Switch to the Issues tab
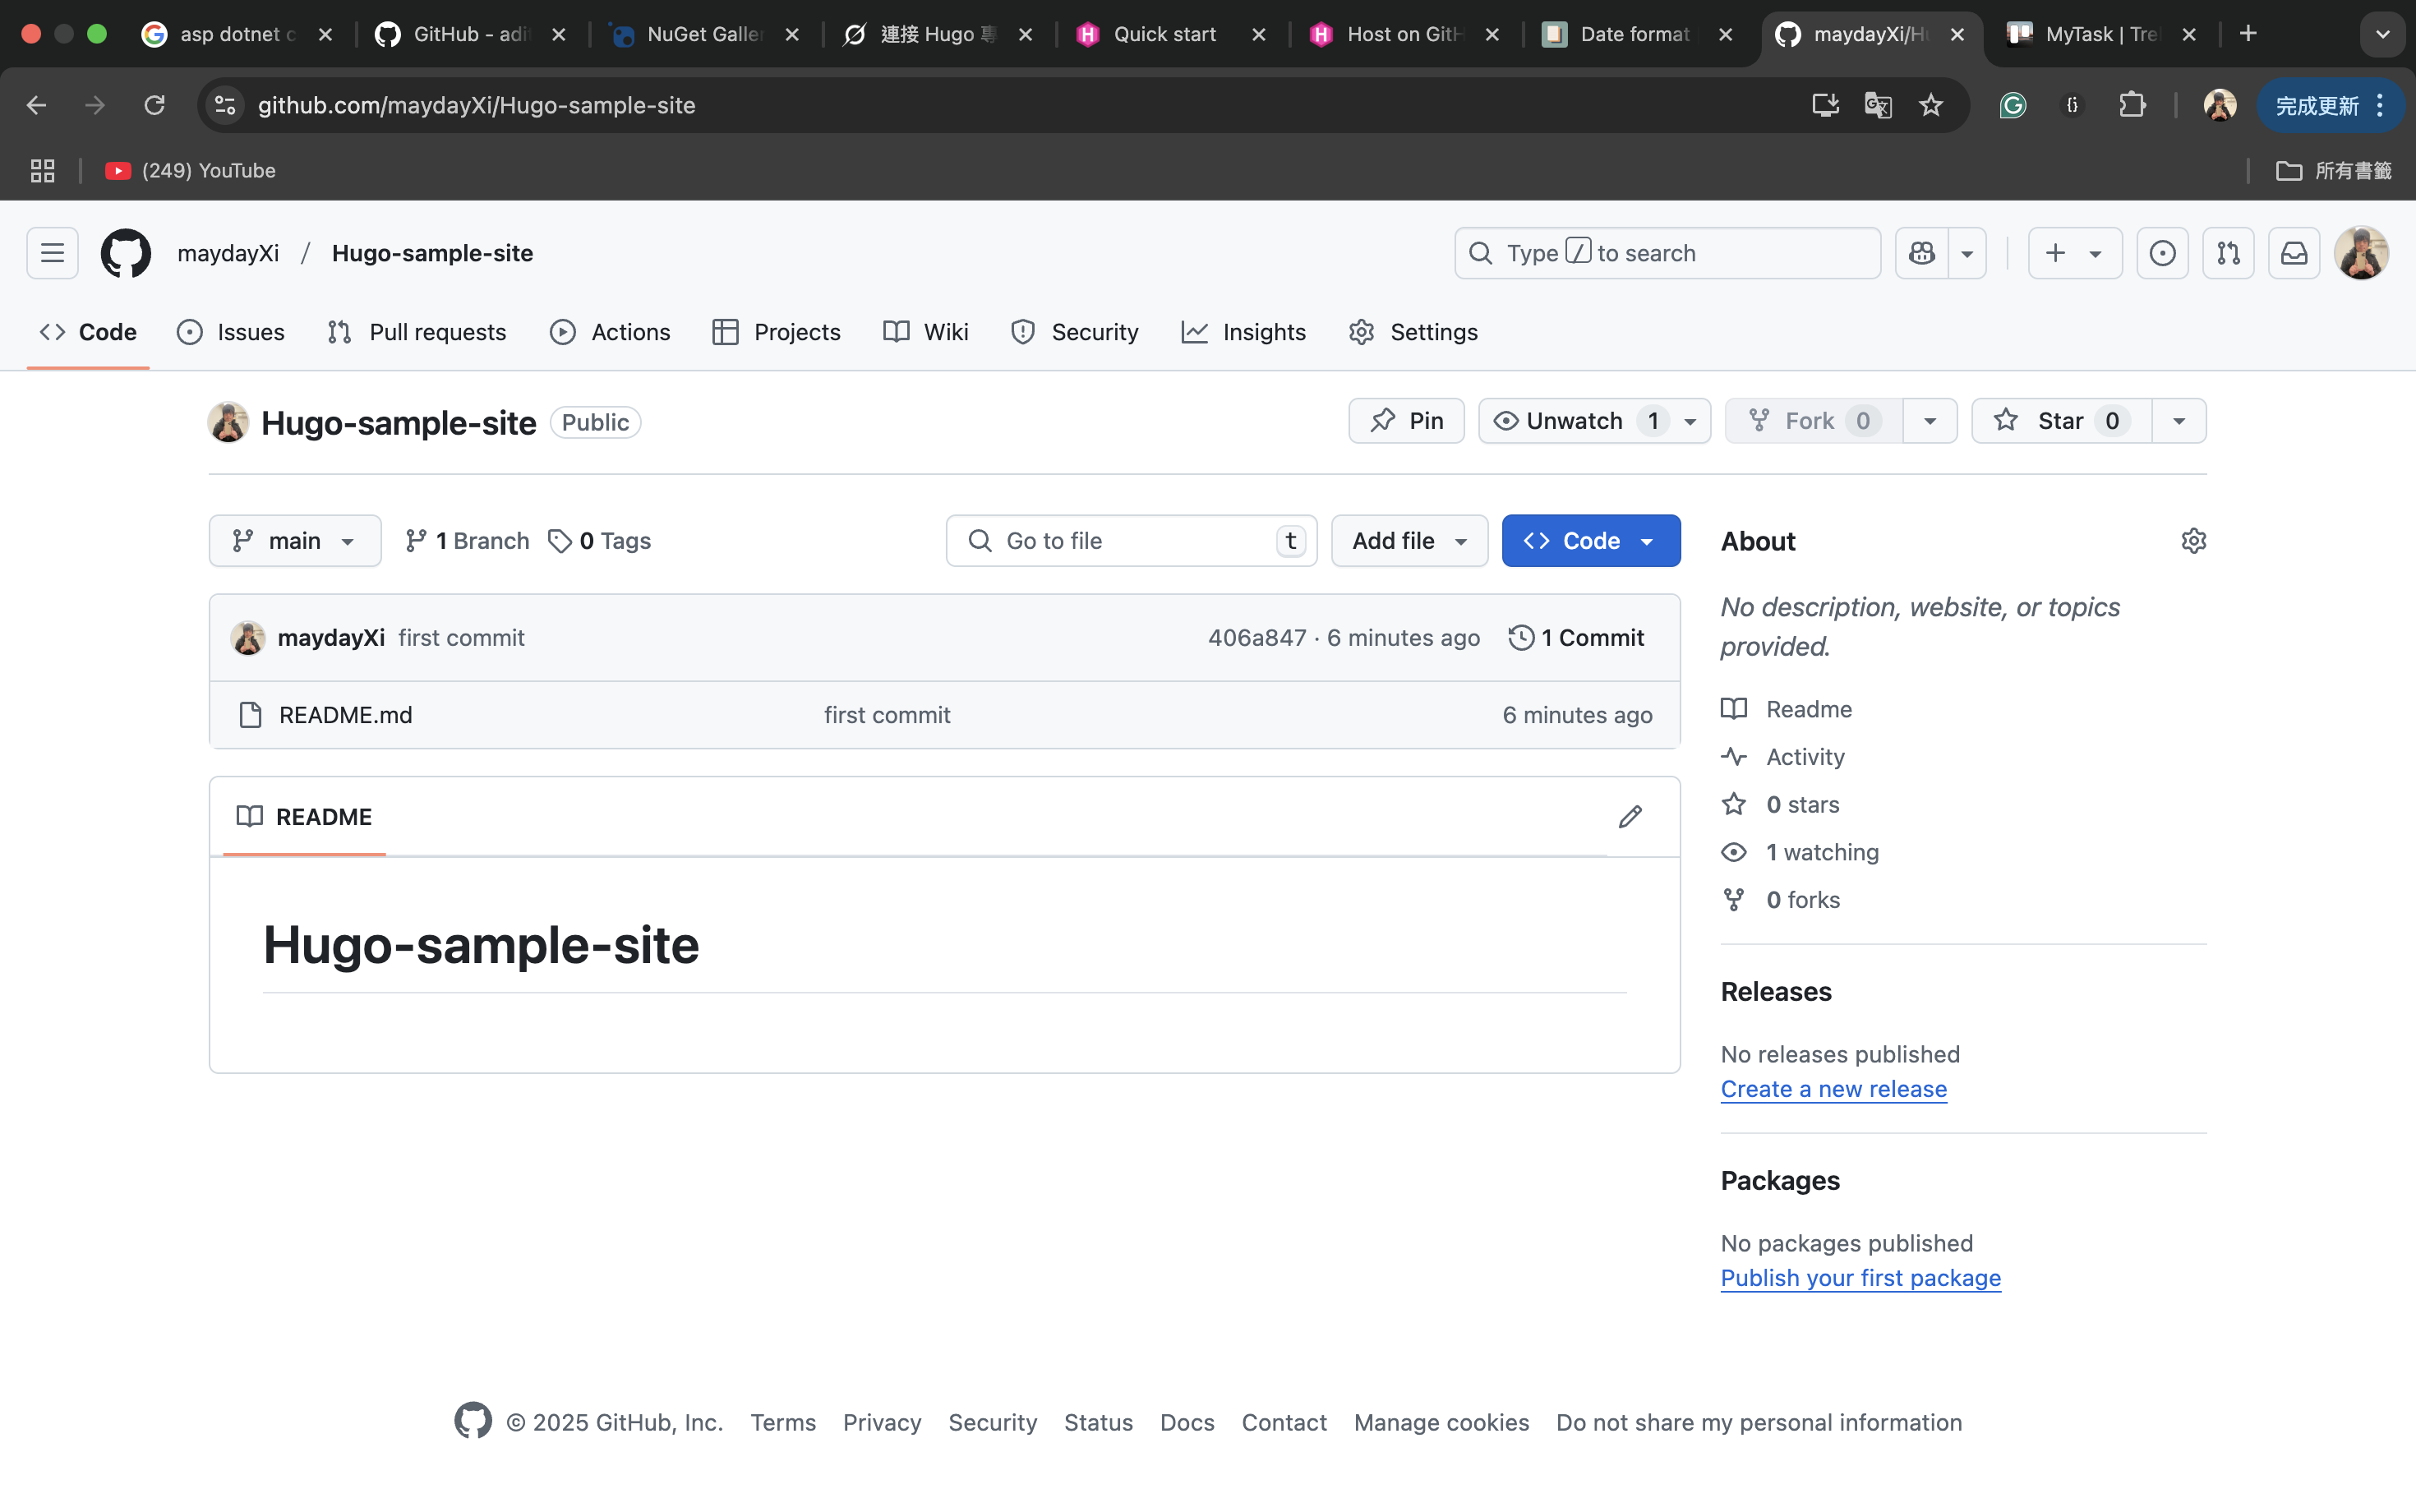Viewport: 2416px width, 1512px height. click(231, 332)
